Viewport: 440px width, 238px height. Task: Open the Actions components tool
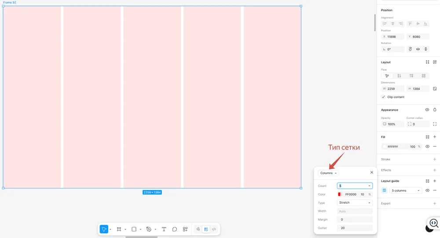click(185, 229)
